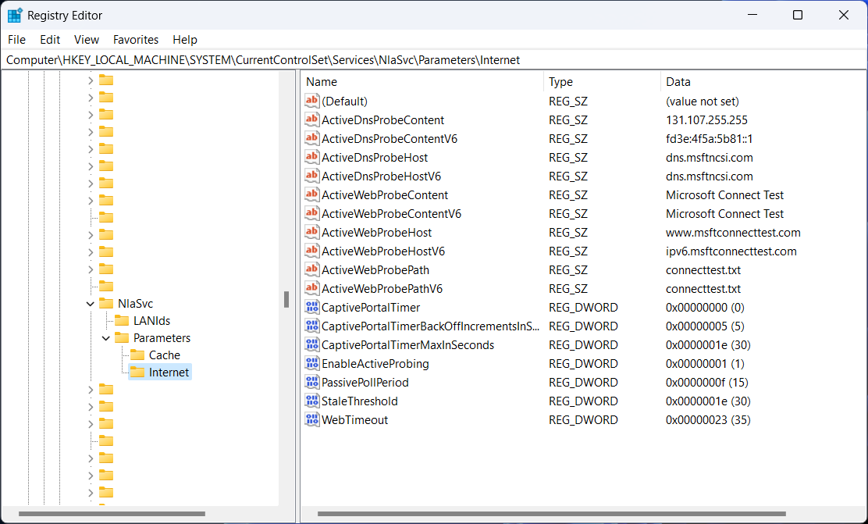Click the REG_SZ icon beside ActiveWebProbeContent
This screenshot has height=524, width=868.
coord(311,194)
